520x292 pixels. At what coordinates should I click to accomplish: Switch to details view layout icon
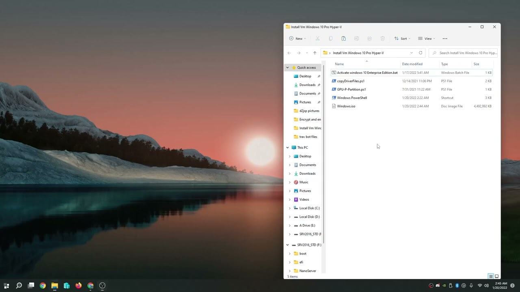pyautogui.click(x=491, y=277)
